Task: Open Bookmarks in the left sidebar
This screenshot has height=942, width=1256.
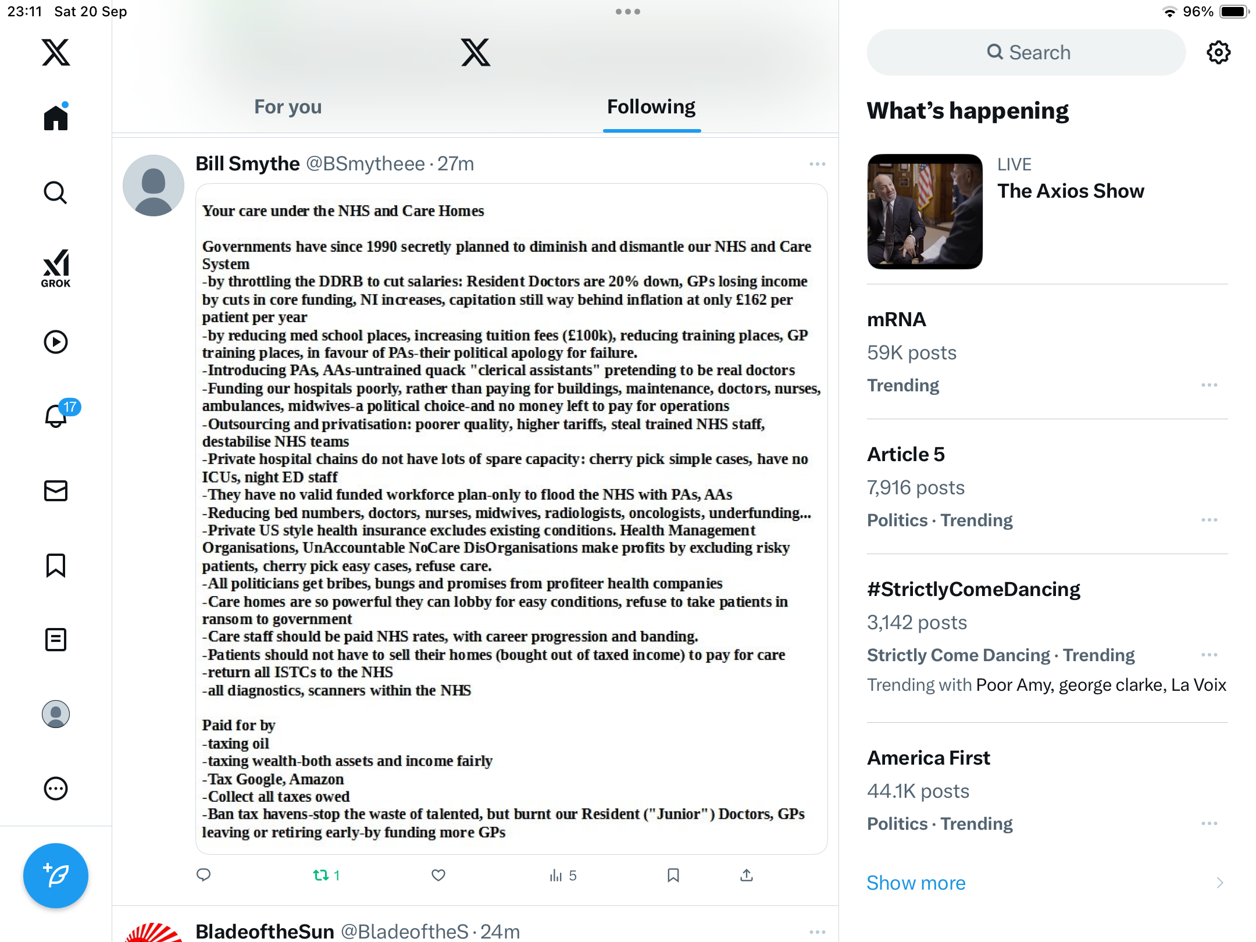Action: click(56, 565)
